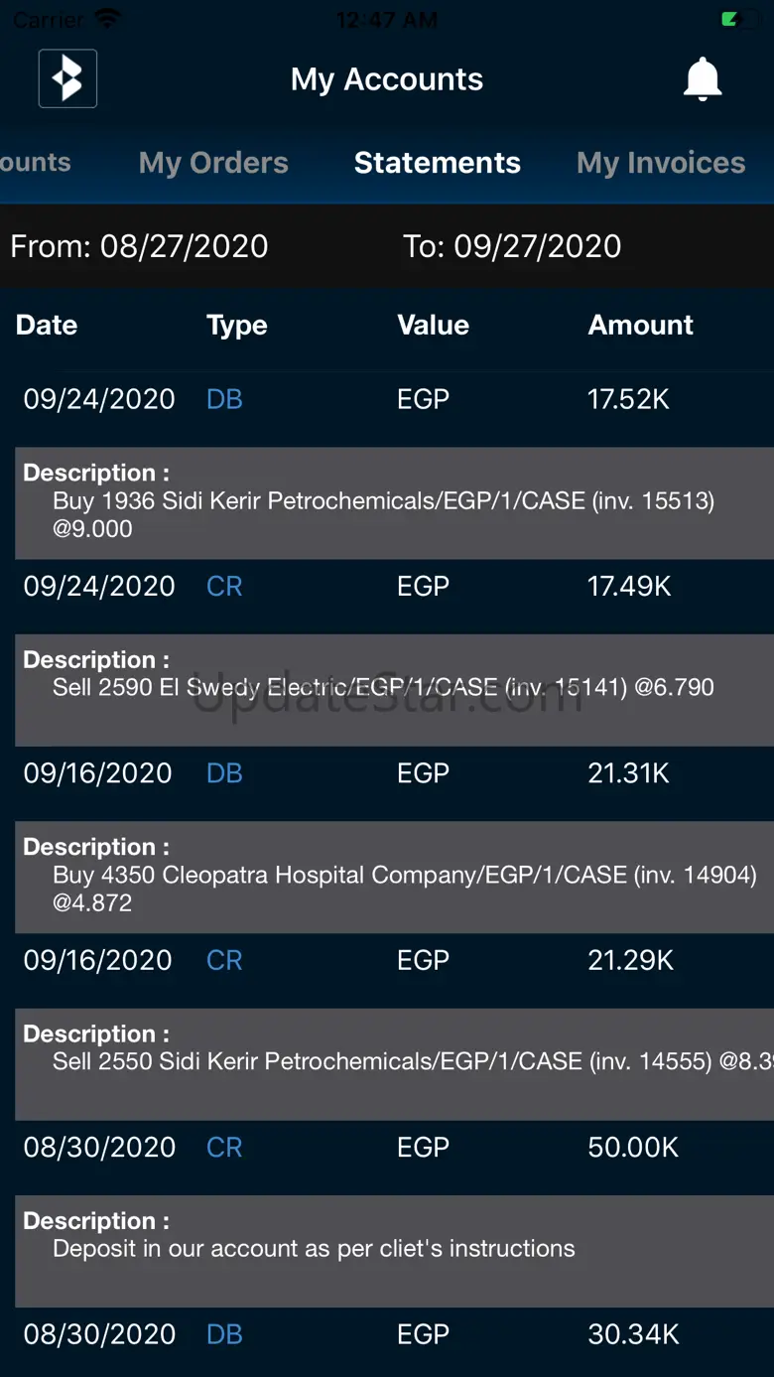The image size is (774, 1377).
Task: Tap the Wi-Fi status icon
Action: pos(106,19)
